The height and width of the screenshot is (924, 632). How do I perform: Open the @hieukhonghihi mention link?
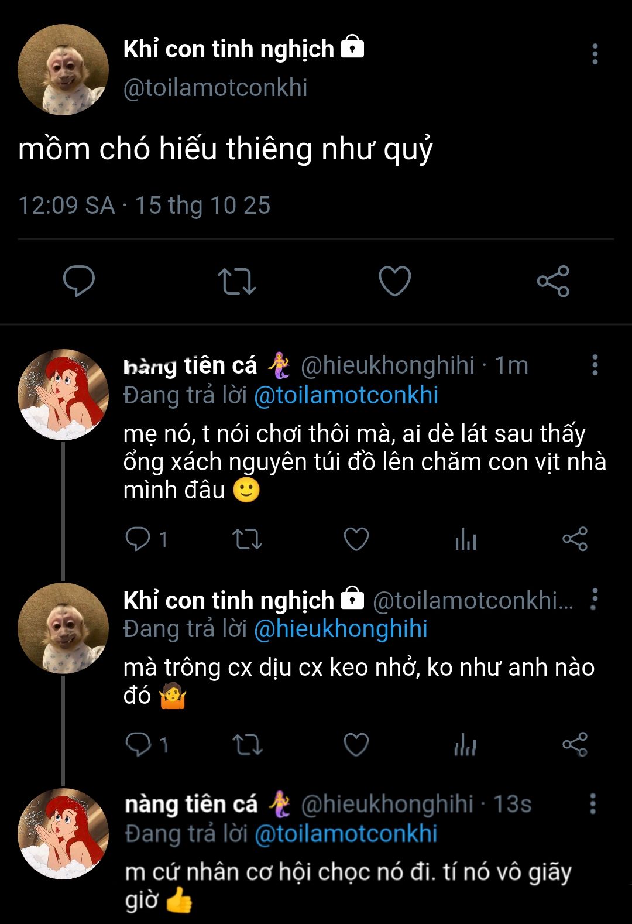(x=341, y=629)
